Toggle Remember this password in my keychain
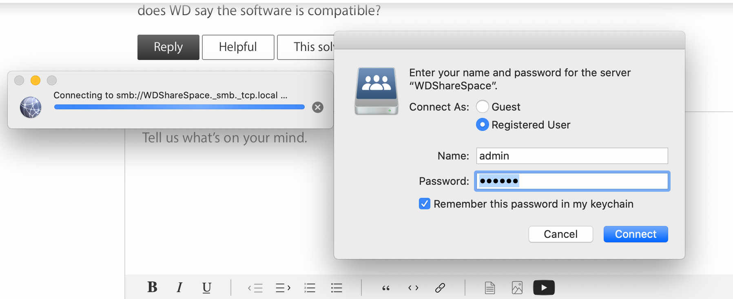 click(x=424, y=204)
